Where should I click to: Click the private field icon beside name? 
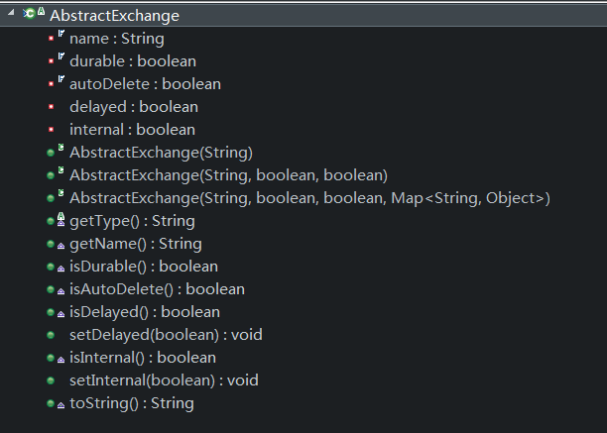52,39
